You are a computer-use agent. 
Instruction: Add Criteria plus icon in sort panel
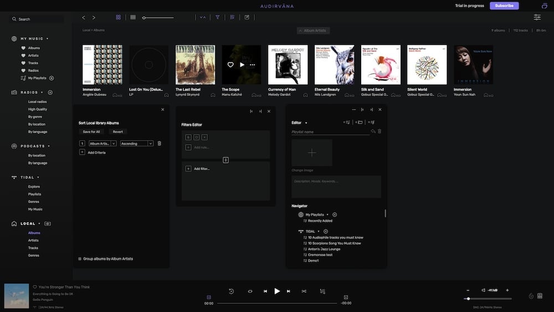[x=82, y=152]
